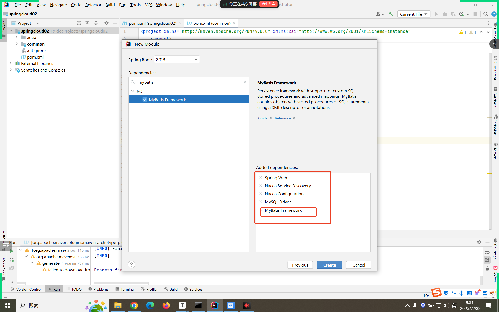499x312 pixels.
Task: Open the Spring Boot version dropdown
Action: (177, 60)
